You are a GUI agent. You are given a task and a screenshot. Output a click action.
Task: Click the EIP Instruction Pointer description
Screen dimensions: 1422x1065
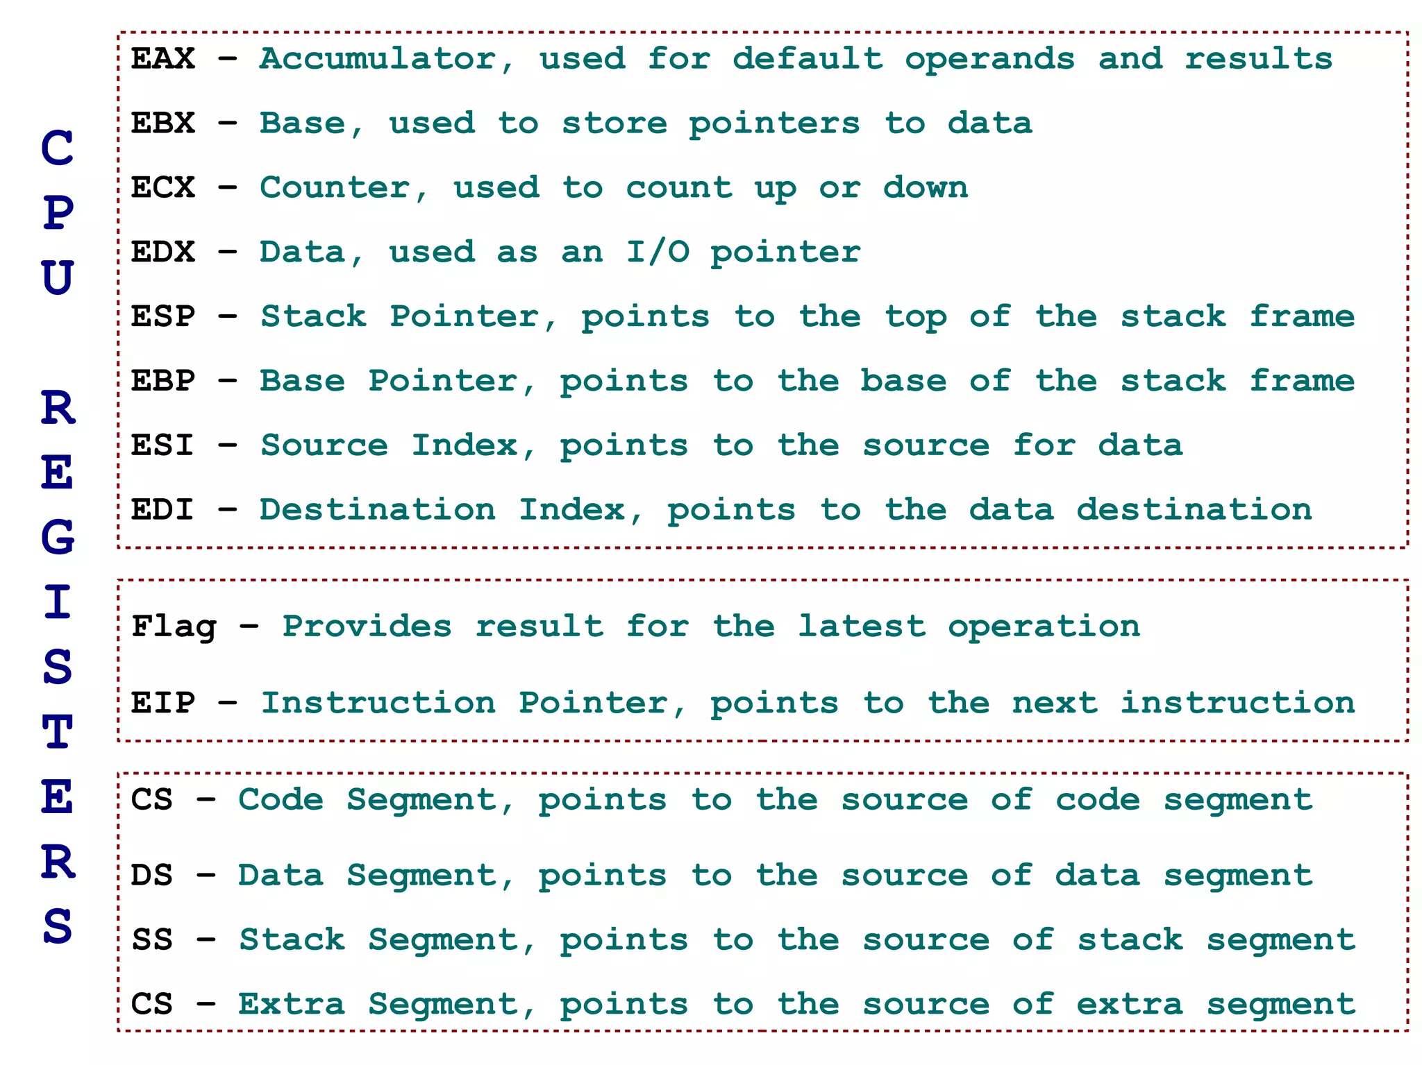(x=808, y=704)
